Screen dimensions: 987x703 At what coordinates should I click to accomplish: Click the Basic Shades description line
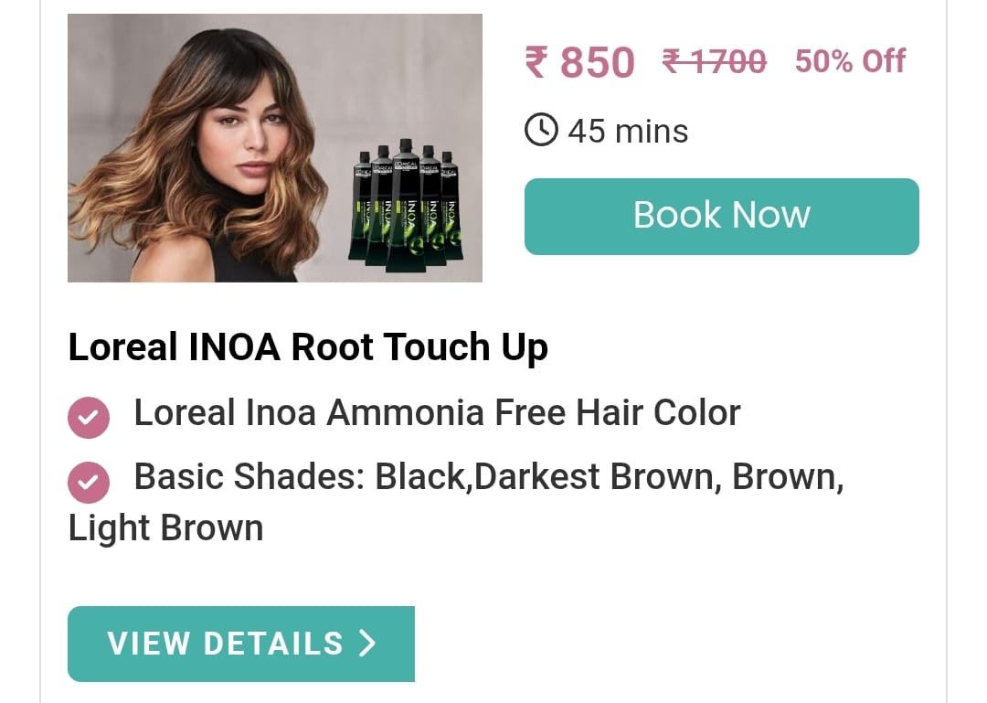click(456, 502)
